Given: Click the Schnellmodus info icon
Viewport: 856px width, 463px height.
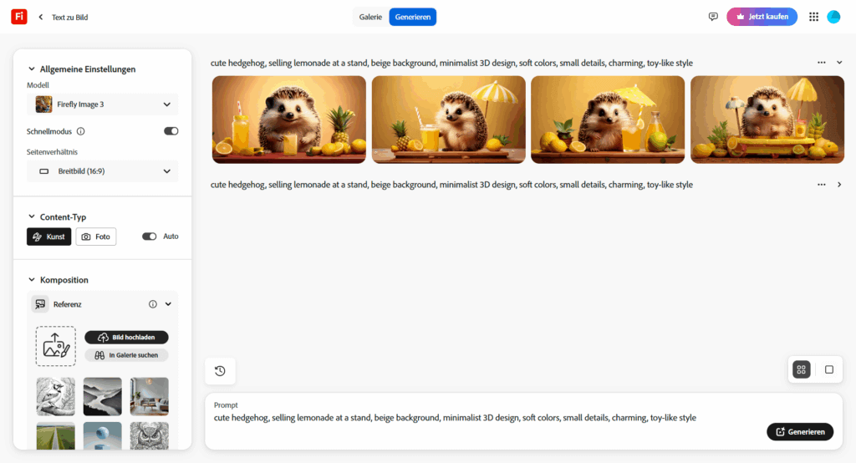Looking at the screenshot, I should pyautogui.click(x=80, y=131).
